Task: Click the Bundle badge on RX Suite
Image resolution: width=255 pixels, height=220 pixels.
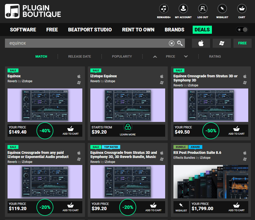Action: (181, 147)
